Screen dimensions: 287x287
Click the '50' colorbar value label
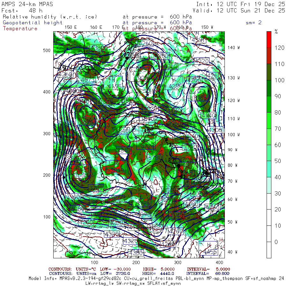coord(278,161)
